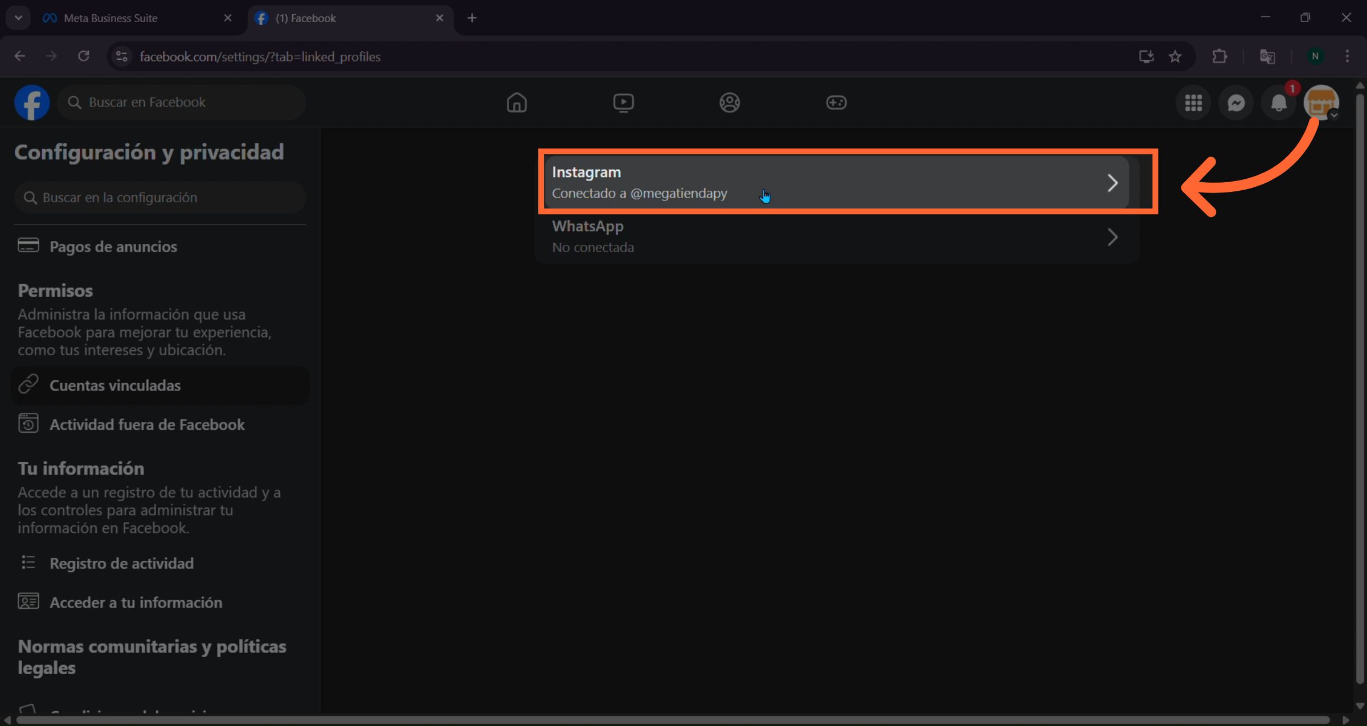Open the apps grid menu icon
The image size is (1367, 726).
pos(1193,103)
